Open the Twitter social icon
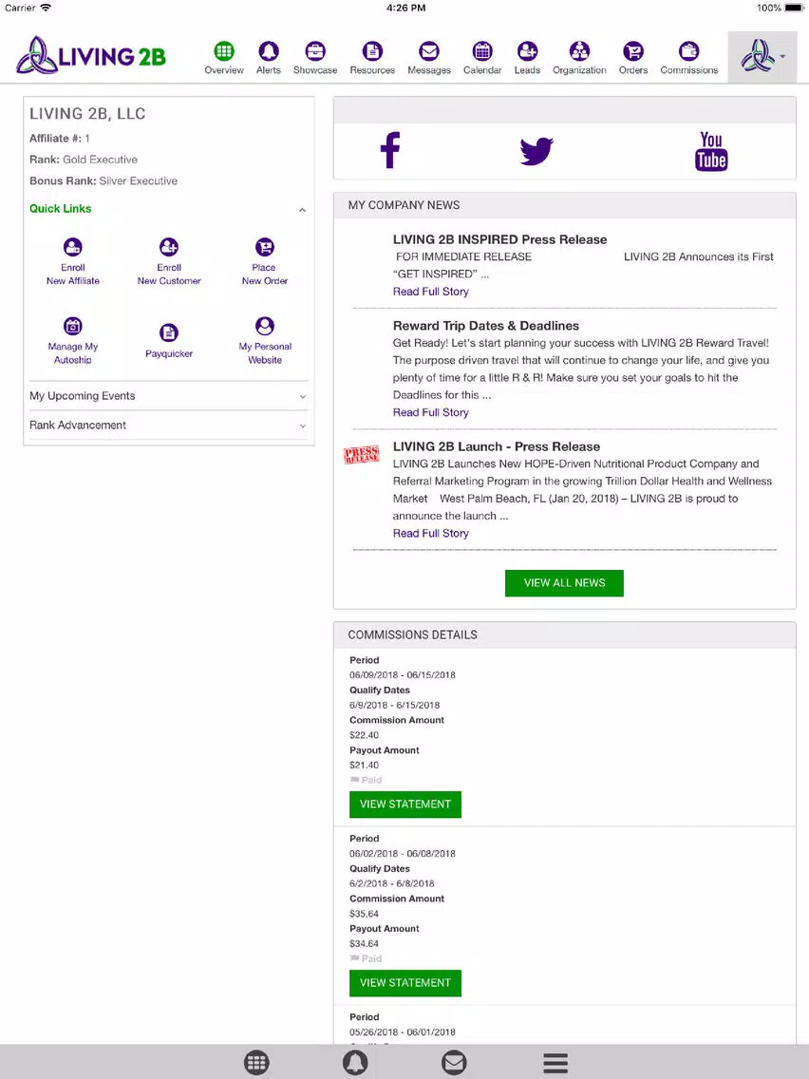This screenshot has height=1079, width=809. point(536,151)
